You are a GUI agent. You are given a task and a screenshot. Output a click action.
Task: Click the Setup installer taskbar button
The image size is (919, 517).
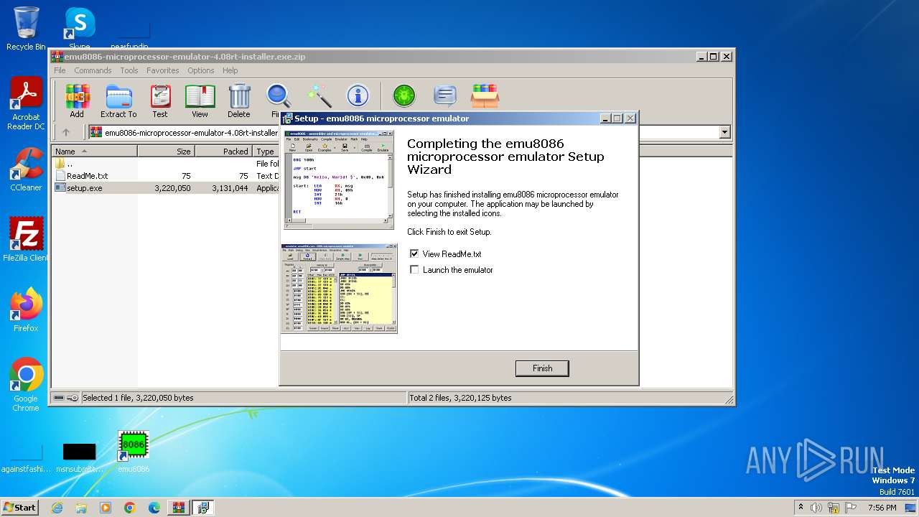(203, 508)
